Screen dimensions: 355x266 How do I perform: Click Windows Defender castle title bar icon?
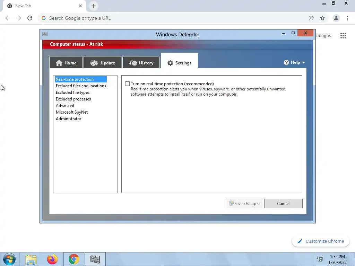(45, 34)
